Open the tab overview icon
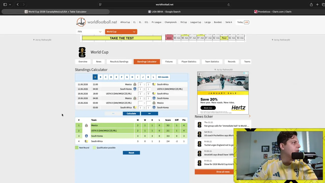Viewport: 325px width, 183px height. pos(323,5)
